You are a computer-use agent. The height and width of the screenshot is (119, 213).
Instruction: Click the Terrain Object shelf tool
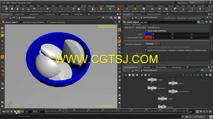click(x=135, y=10)
